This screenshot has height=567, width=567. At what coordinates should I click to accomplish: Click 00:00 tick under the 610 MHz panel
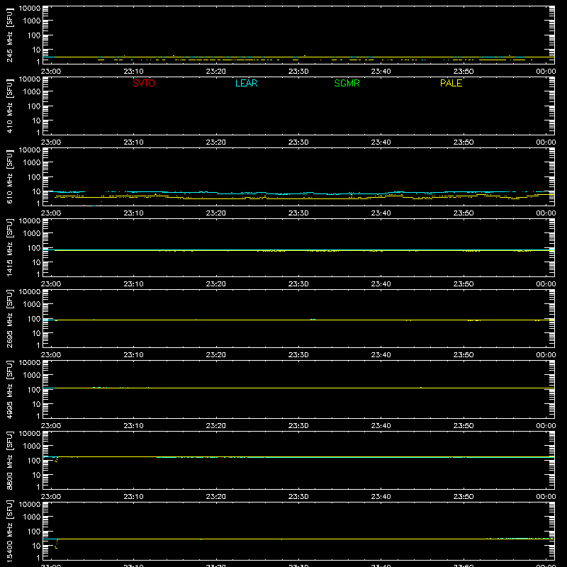(546, 213)
